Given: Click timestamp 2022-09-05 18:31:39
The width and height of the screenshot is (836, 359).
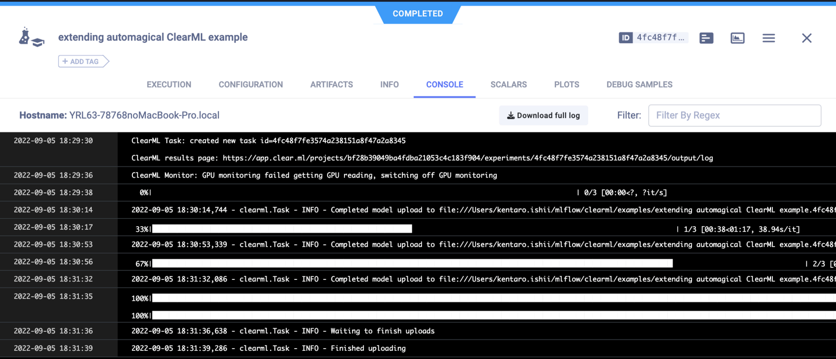Looking at the screenshot, I should (x=53, y=348).
